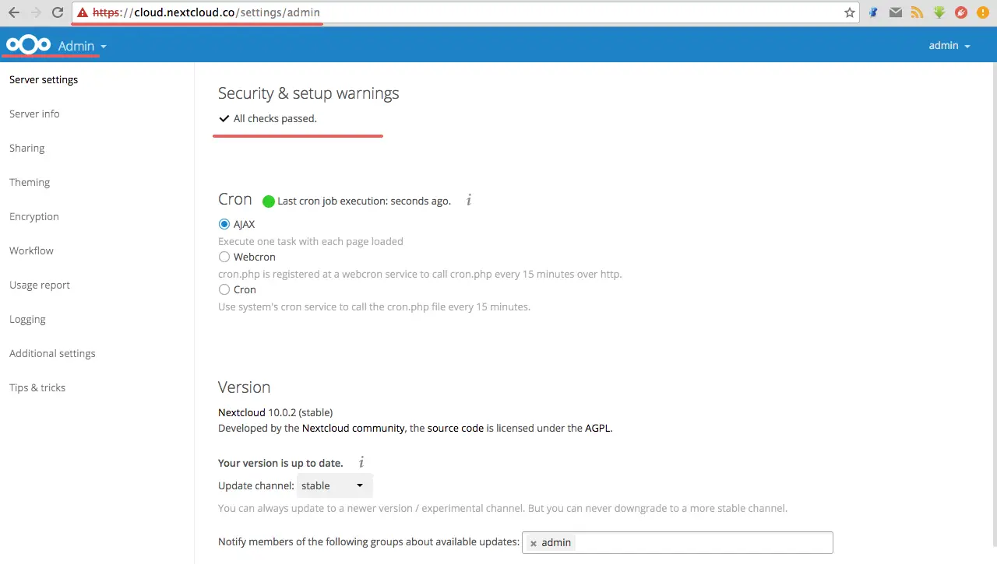Go to Workflow settings
This screenshot has width=997, height=564.
tap(31, 250)
